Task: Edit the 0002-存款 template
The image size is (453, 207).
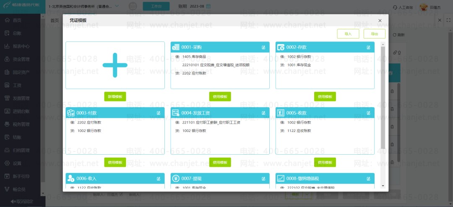Action: pos(368,47)
